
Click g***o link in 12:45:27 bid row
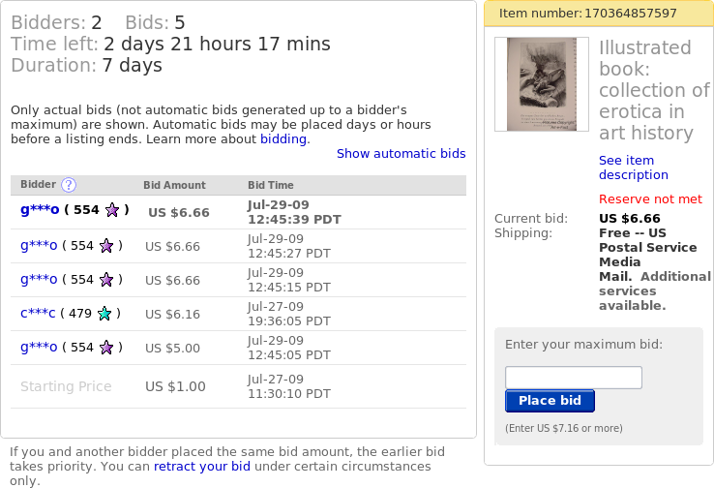[39, 246]
